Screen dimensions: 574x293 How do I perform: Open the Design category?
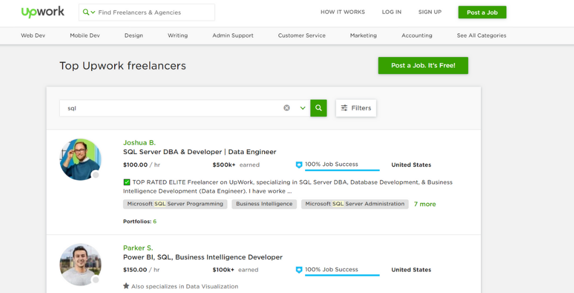(x=134, y=36)
